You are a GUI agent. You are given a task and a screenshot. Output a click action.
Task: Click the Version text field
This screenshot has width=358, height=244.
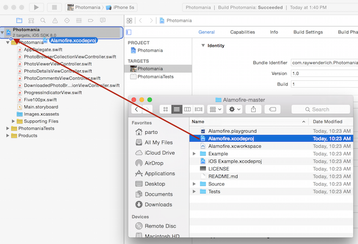[x=324, y=73]
